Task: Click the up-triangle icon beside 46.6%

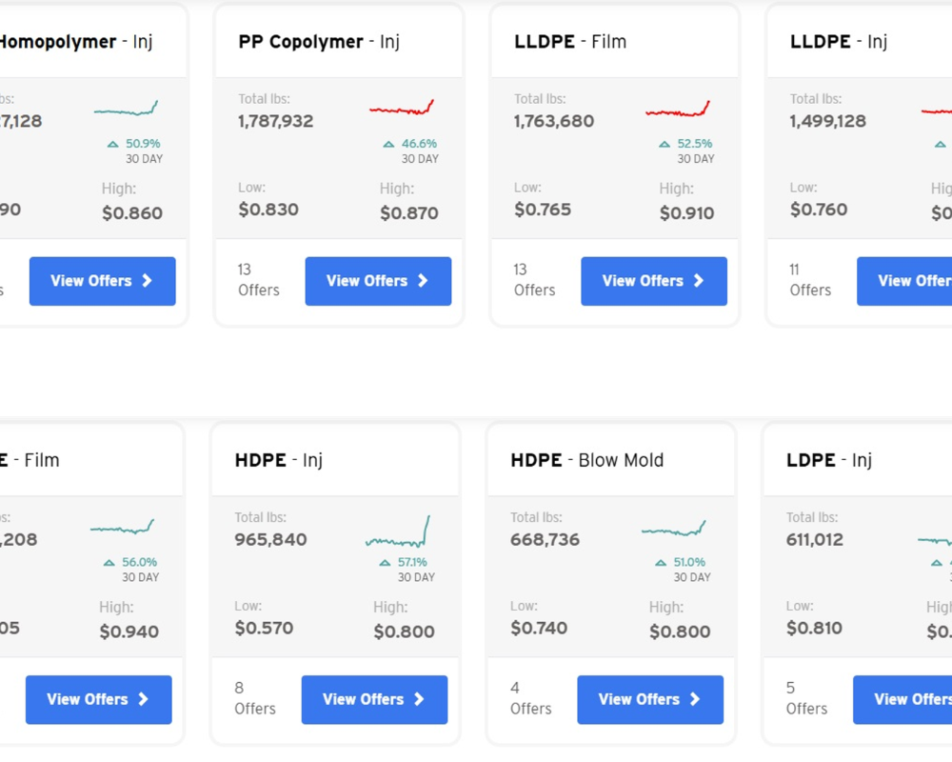Action: coord(388,145)
